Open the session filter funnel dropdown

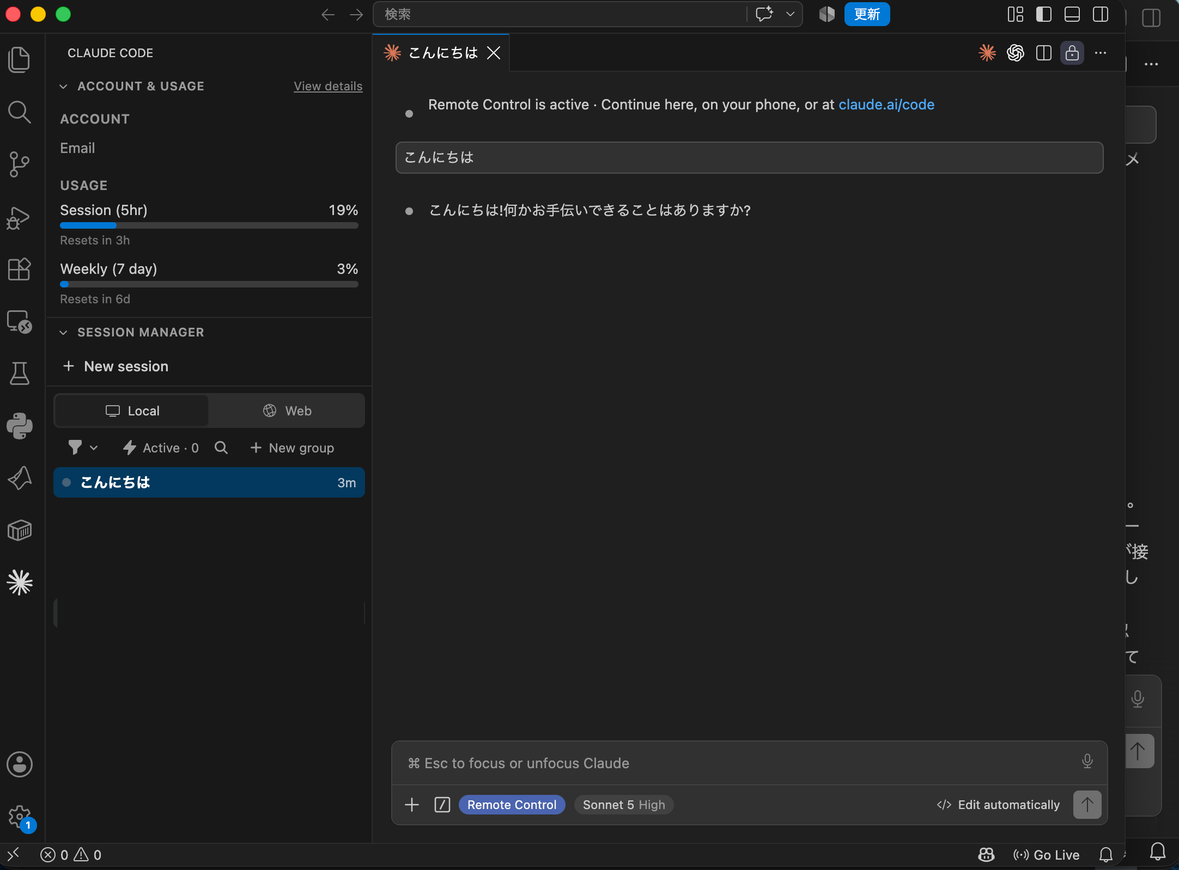tap(83, 448)
